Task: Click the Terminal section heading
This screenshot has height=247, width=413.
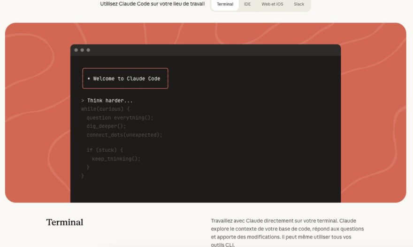Action: point(65,222)
